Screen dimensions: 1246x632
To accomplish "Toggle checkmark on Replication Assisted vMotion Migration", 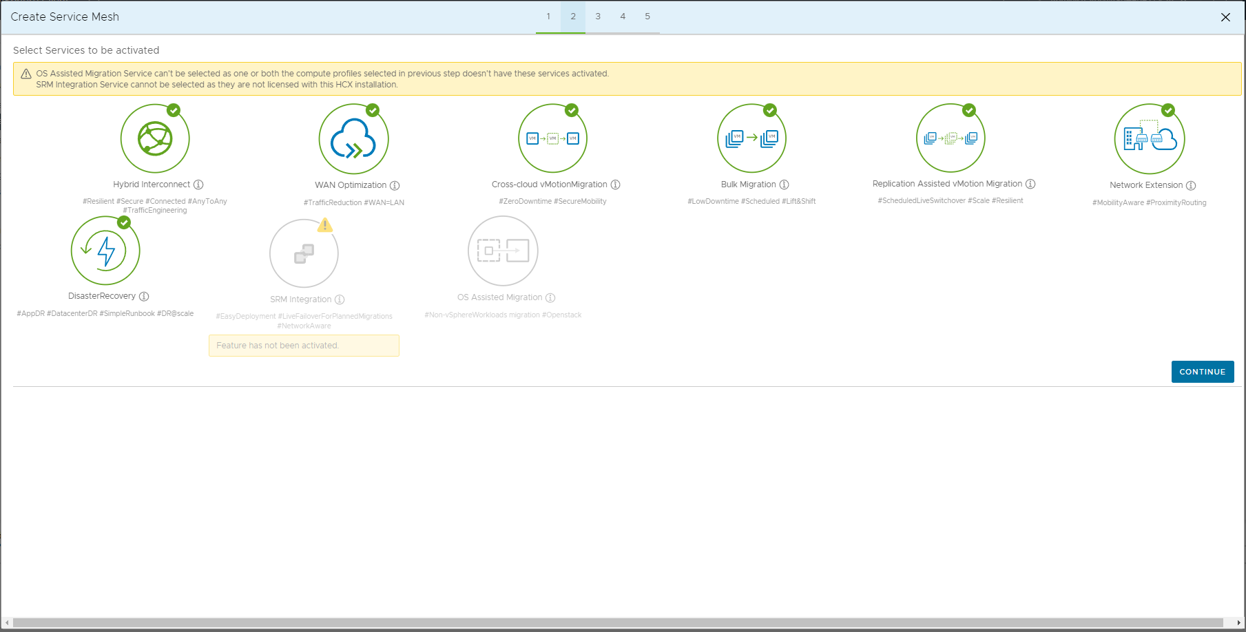I will pyautogui.click(x=969, y=110).
